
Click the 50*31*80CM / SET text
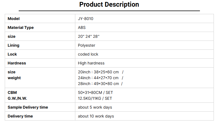(95, 92)
